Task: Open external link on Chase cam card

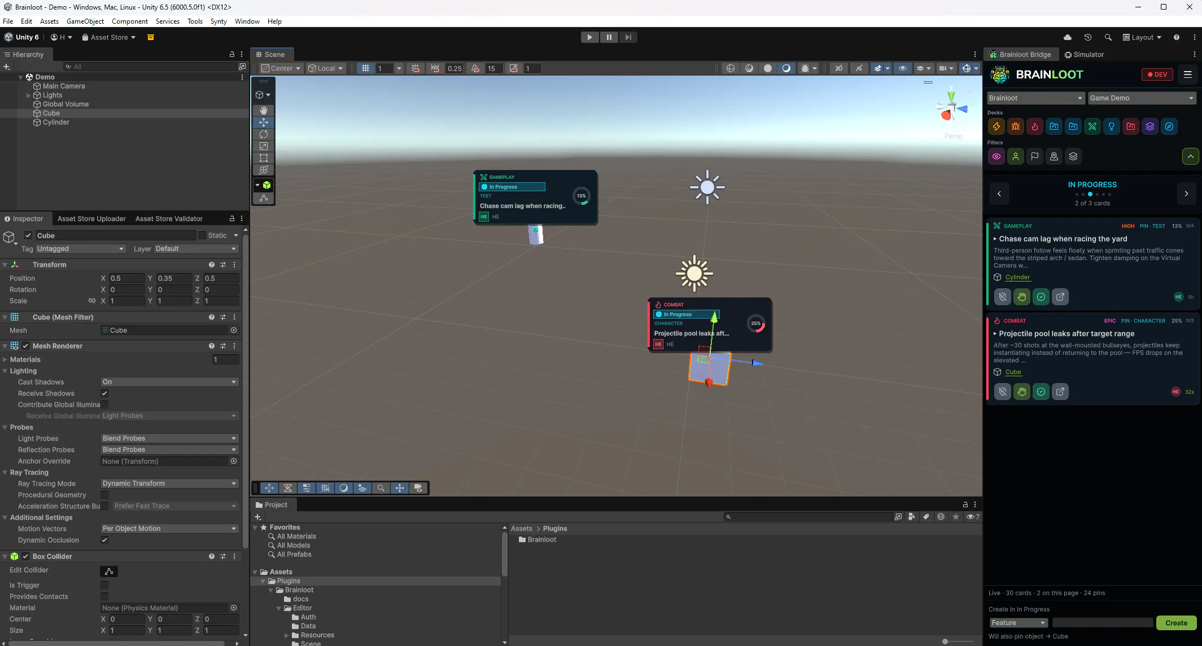Action: coord(1060,297)
